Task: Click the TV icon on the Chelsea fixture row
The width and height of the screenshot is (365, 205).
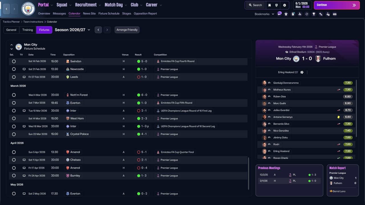Action: [x=24, y=160]
